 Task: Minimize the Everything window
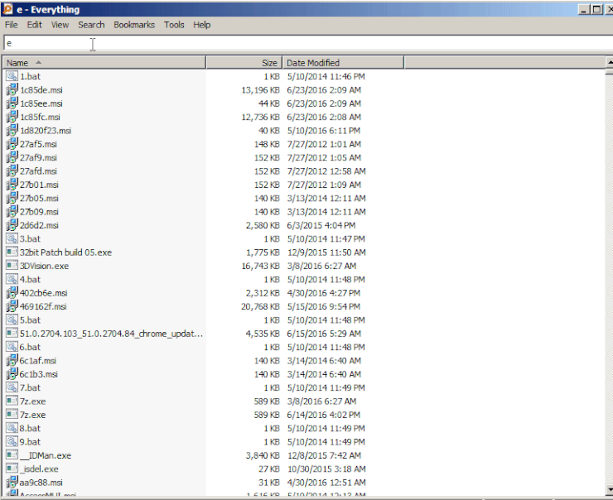coord(584,9)
